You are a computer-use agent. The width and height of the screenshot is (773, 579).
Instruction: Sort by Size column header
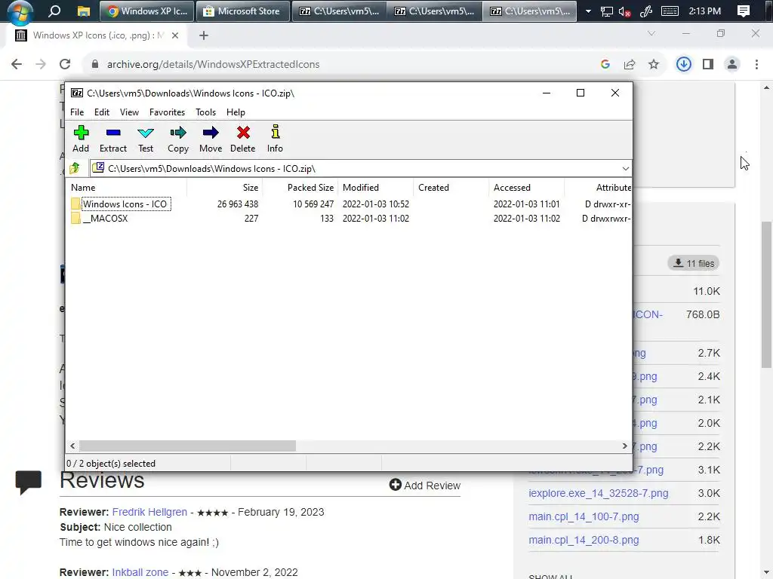tap(224, 188)
